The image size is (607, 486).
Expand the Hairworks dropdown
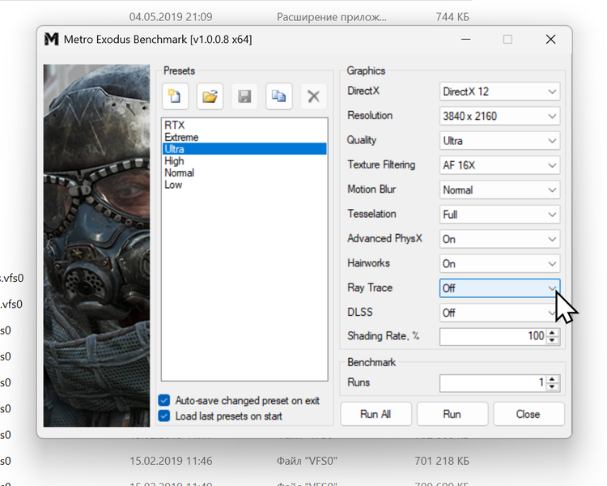click(x=499, y=263)
